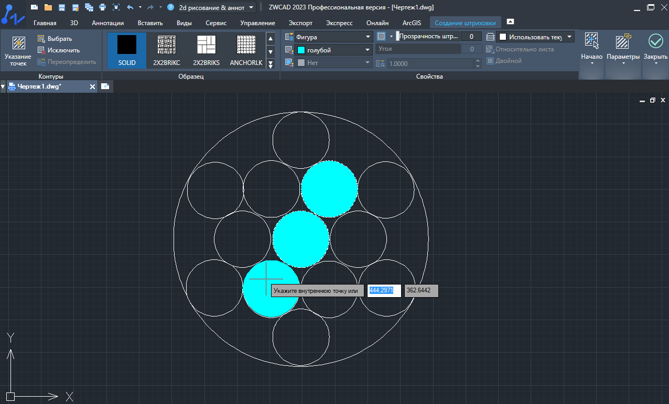Click the Save As icon
This screenshot has width=669, height=404.
75,7
